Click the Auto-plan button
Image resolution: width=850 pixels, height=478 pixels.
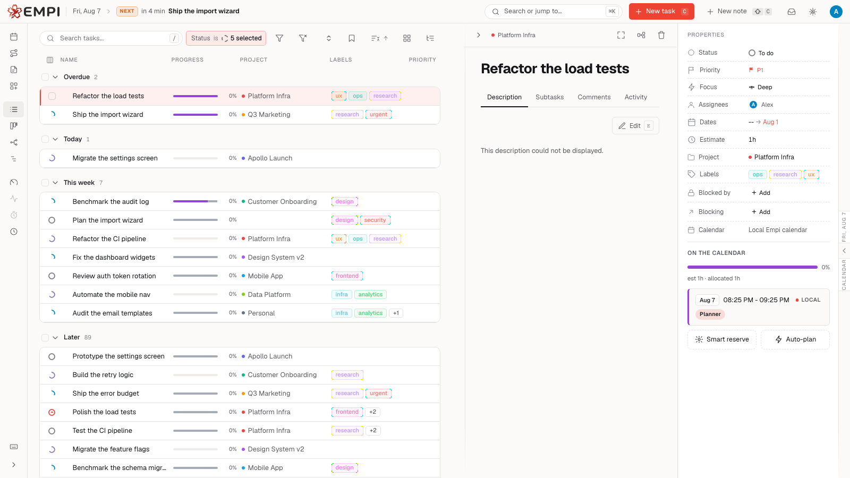(795, 339)
